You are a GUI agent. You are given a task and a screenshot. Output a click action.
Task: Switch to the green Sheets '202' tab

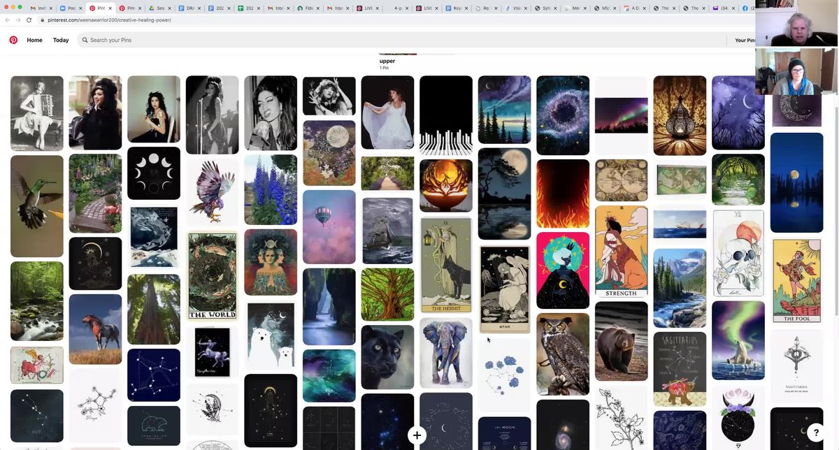[249, 8]
